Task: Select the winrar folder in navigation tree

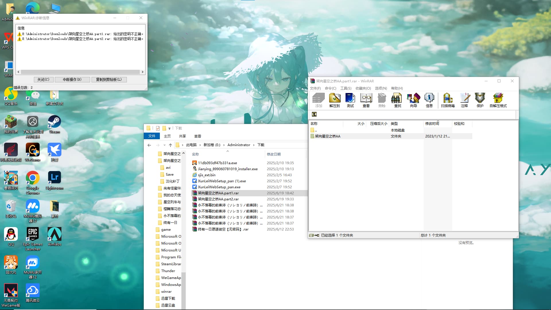Action: 164,292
